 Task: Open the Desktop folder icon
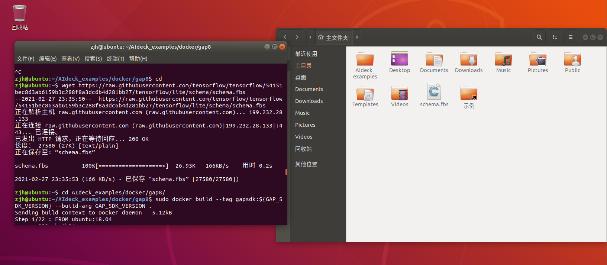tap(400, 59)
